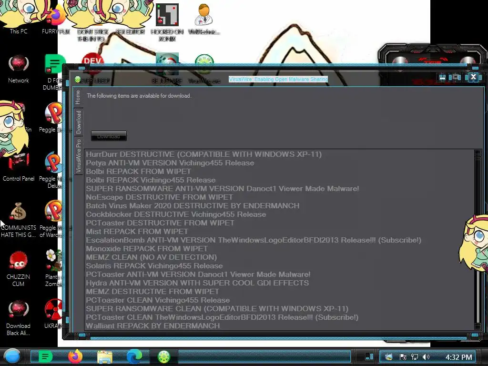Open Control Panel desktop icon
This screenshot has width=488, height=366.
[19, 167]
